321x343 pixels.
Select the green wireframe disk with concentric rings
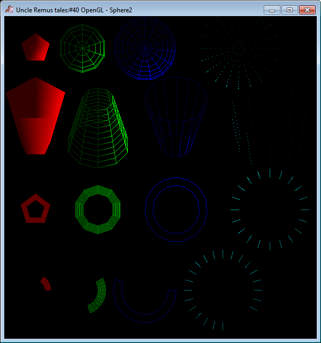pyautogui.click(x=82, y=49)
